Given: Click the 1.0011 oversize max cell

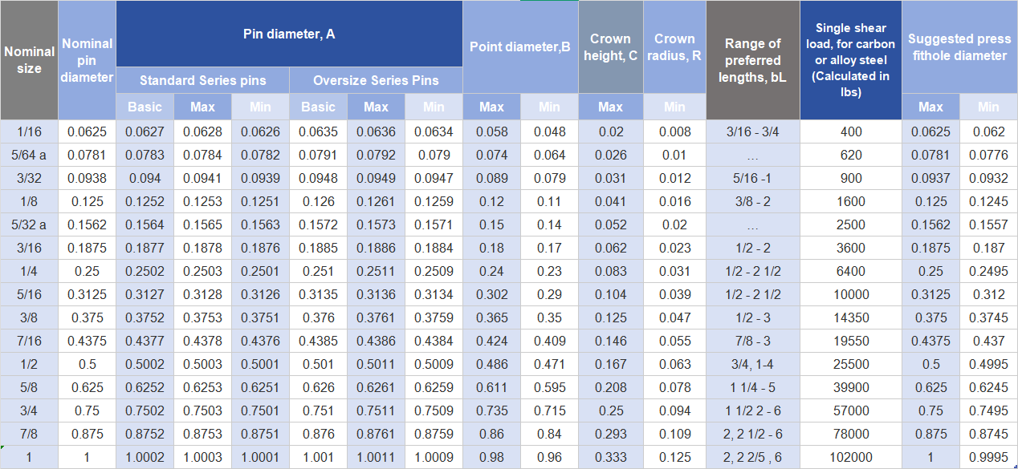Looking at the screenshot, I should (x=376, y=457).
